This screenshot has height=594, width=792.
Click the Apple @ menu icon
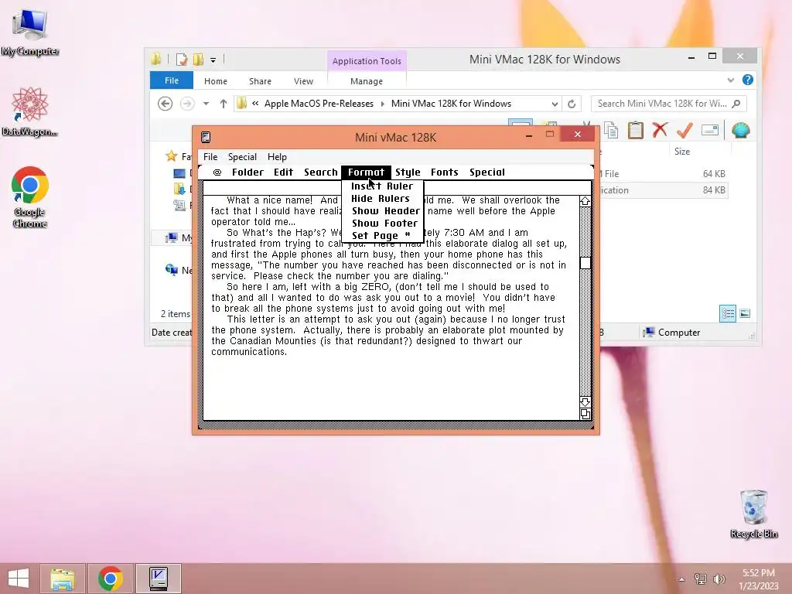pyautogui.click(x=217, y=172)
